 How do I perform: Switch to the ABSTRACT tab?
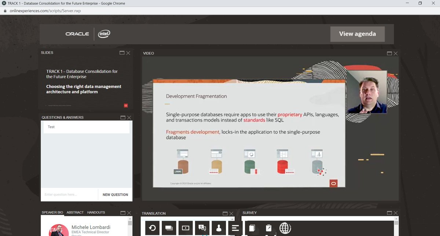pyautogui.click(x=75, y=213)
